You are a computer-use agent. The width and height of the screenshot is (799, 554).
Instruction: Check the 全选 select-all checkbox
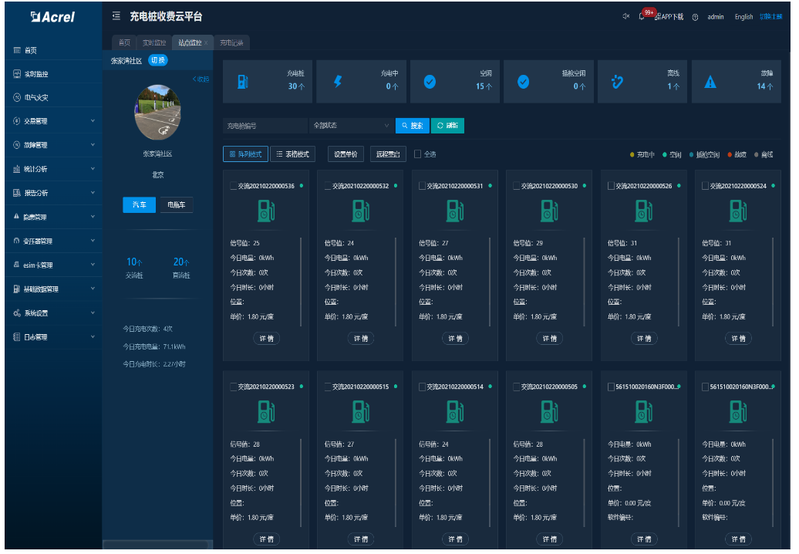pos(418,154)
